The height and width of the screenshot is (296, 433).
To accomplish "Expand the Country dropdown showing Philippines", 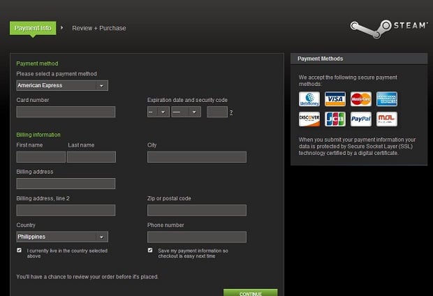I will coord(62,237).
